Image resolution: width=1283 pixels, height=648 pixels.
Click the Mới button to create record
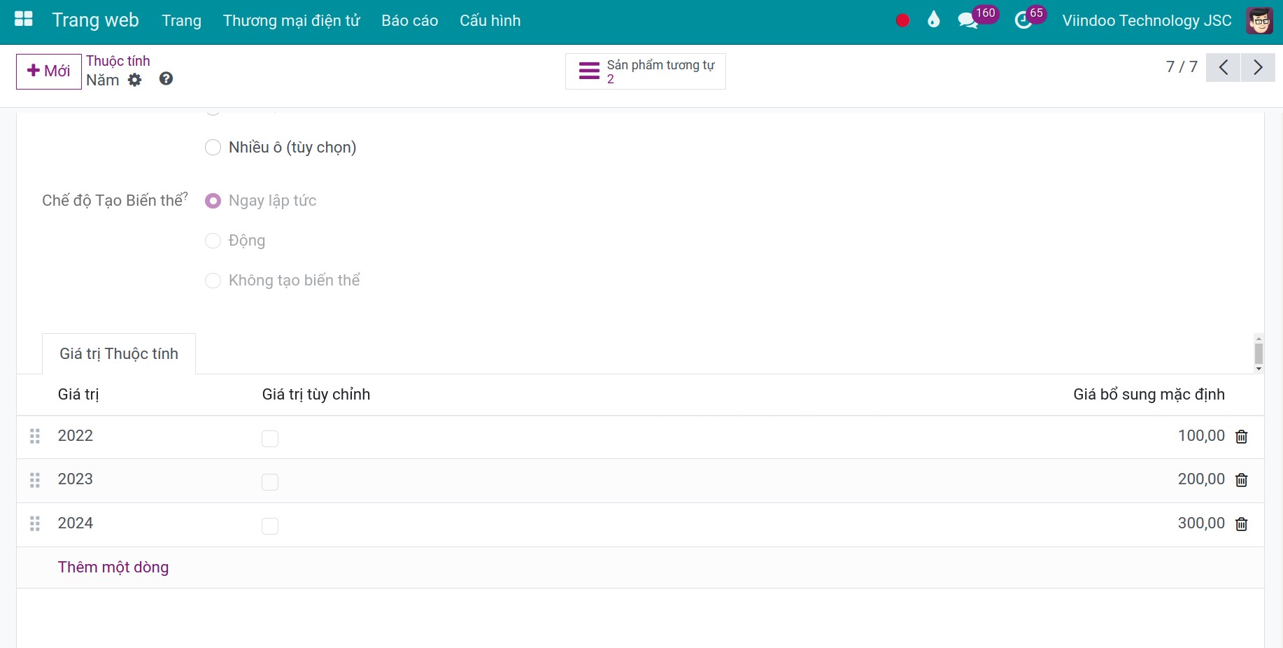pos(49,71)
